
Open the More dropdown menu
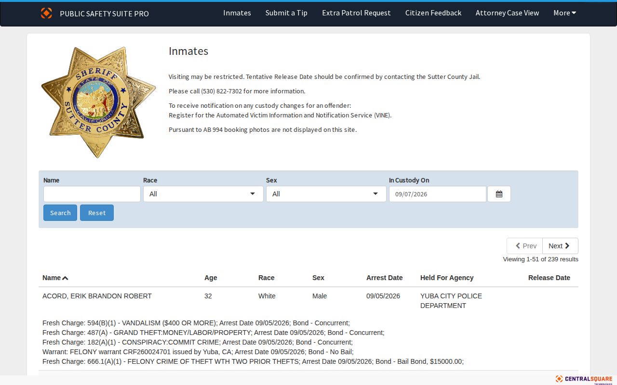pos(564,13)
